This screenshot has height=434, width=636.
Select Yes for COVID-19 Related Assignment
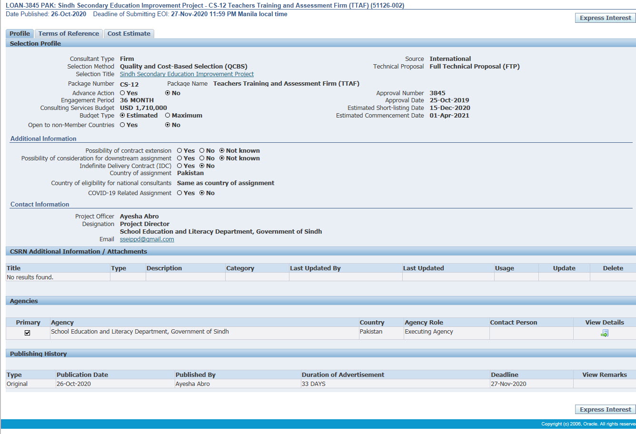pyautogui.click(x=180, y=193)
